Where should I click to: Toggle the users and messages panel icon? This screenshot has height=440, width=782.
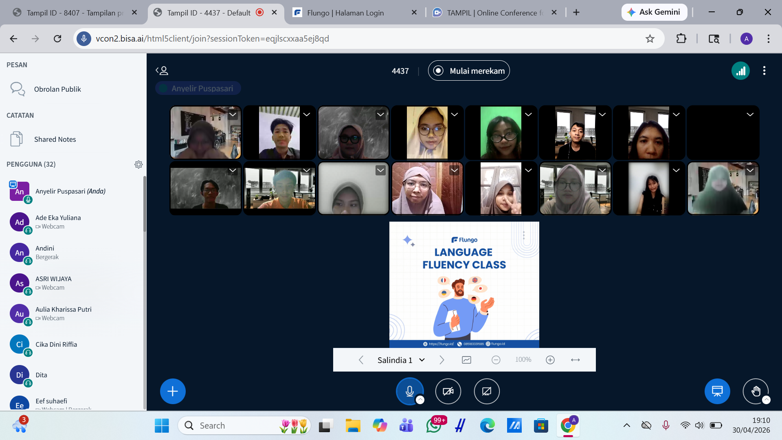point(162,71)
